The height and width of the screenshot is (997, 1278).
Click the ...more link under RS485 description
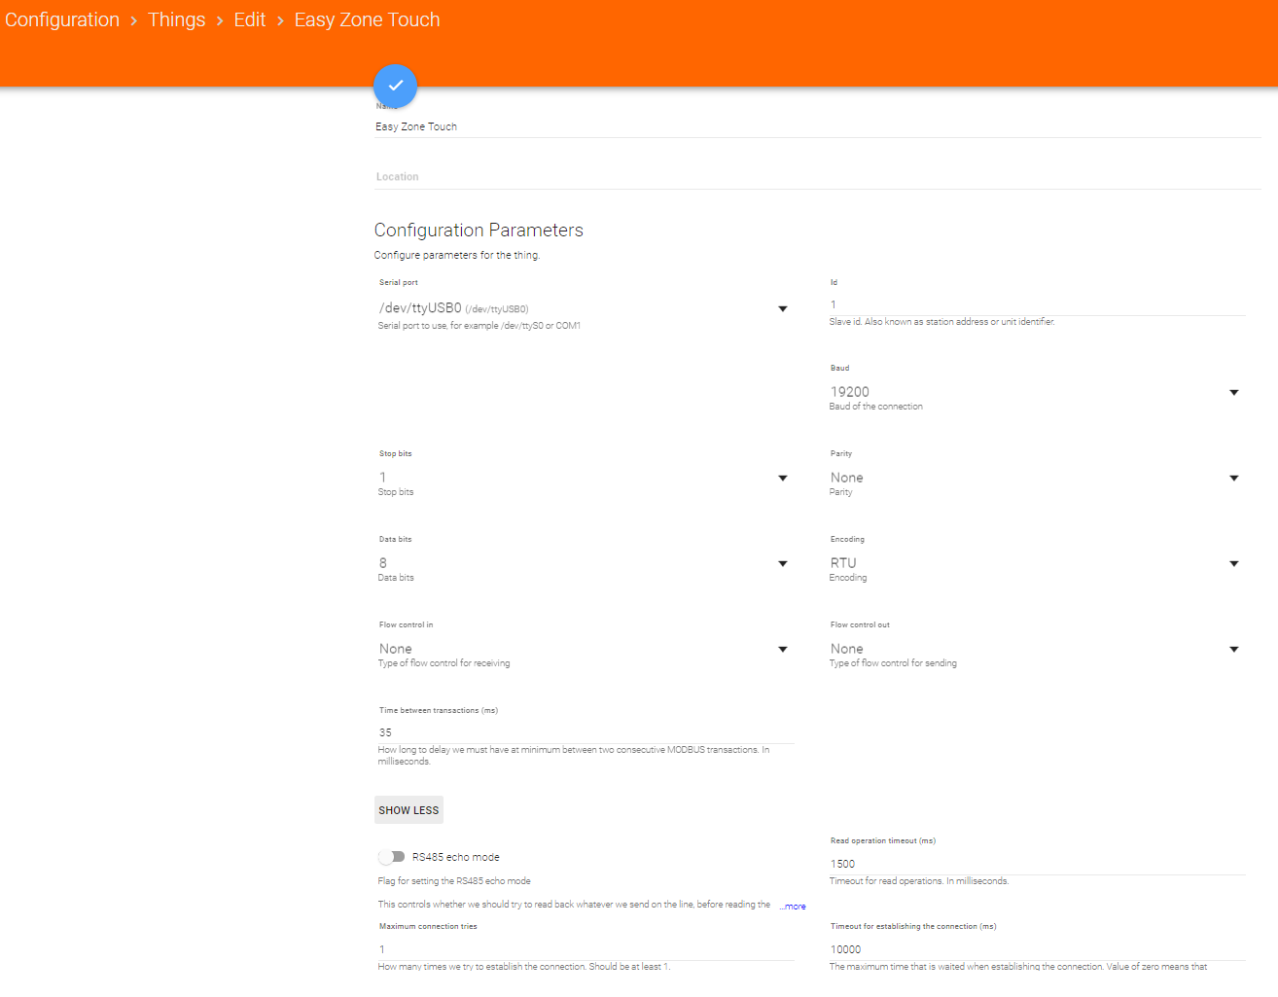pos(793,907)
